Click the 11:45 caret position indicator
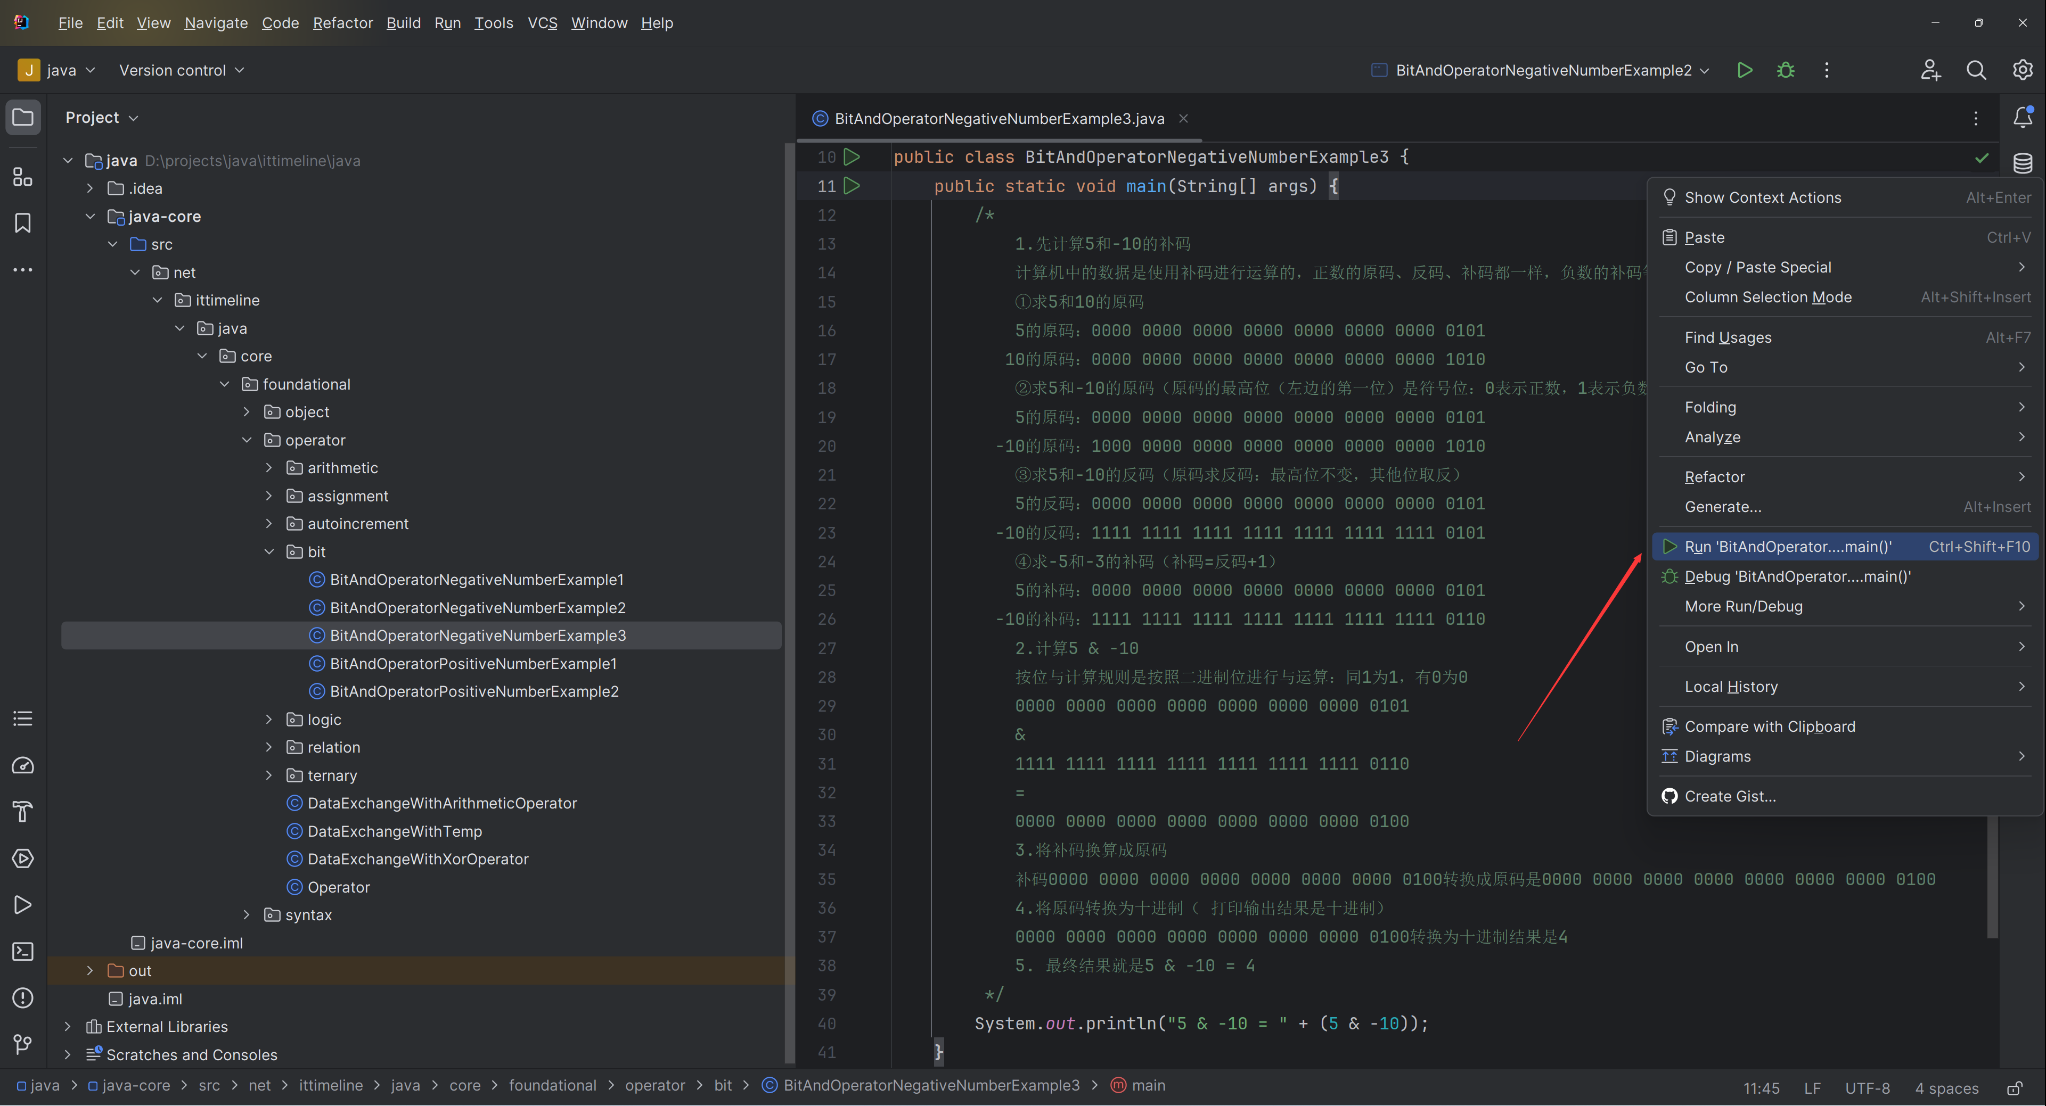 1761,1088
